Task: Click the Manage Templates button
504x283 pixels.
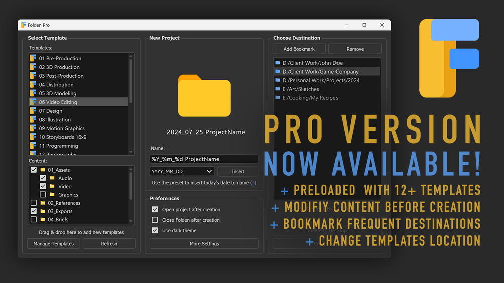Action: (x=53, y=243)
